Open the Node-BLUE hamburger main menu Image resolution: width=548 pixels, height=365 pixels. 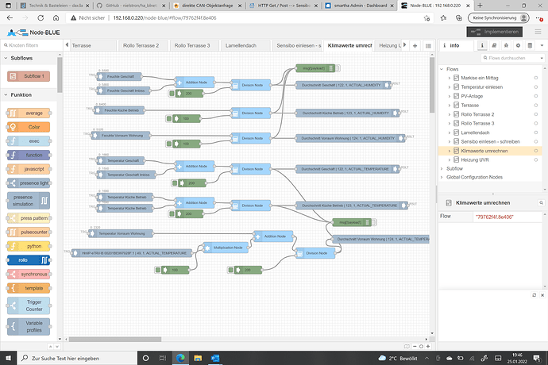pyautogui.click(x=536, y=33)
